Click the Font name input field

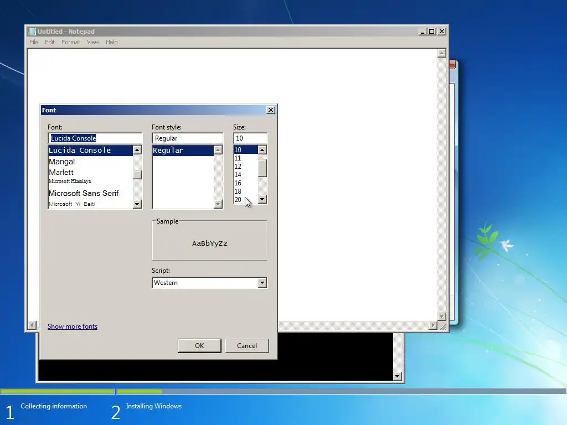coord(95,138)
